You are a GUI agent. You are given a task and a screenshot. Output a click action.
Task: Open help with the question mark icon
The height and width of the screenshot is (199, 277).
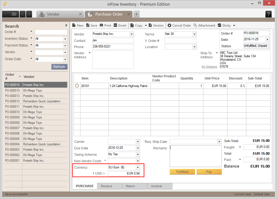click(268, 14)
